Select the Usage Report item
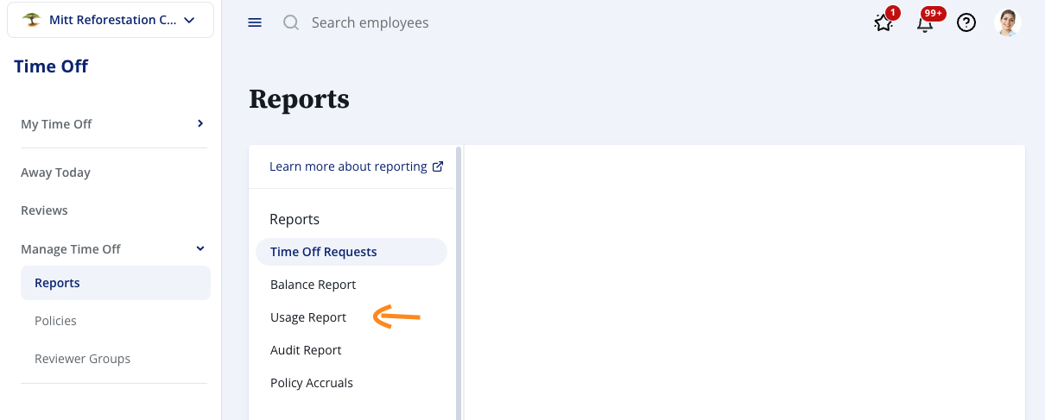This screenshot has height=420, width=1045. point(308,317)
